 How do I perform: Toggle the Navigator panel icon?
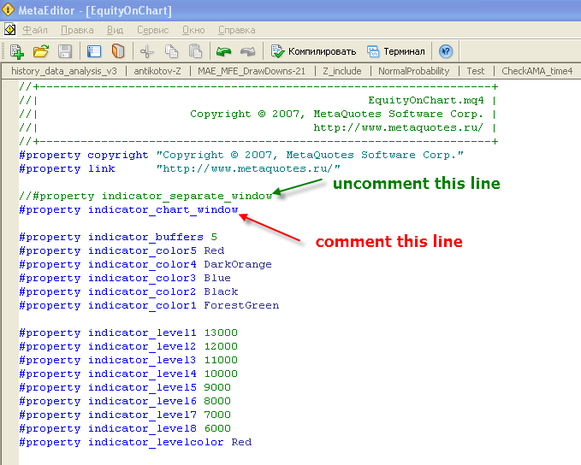click(x=94, y=51)
